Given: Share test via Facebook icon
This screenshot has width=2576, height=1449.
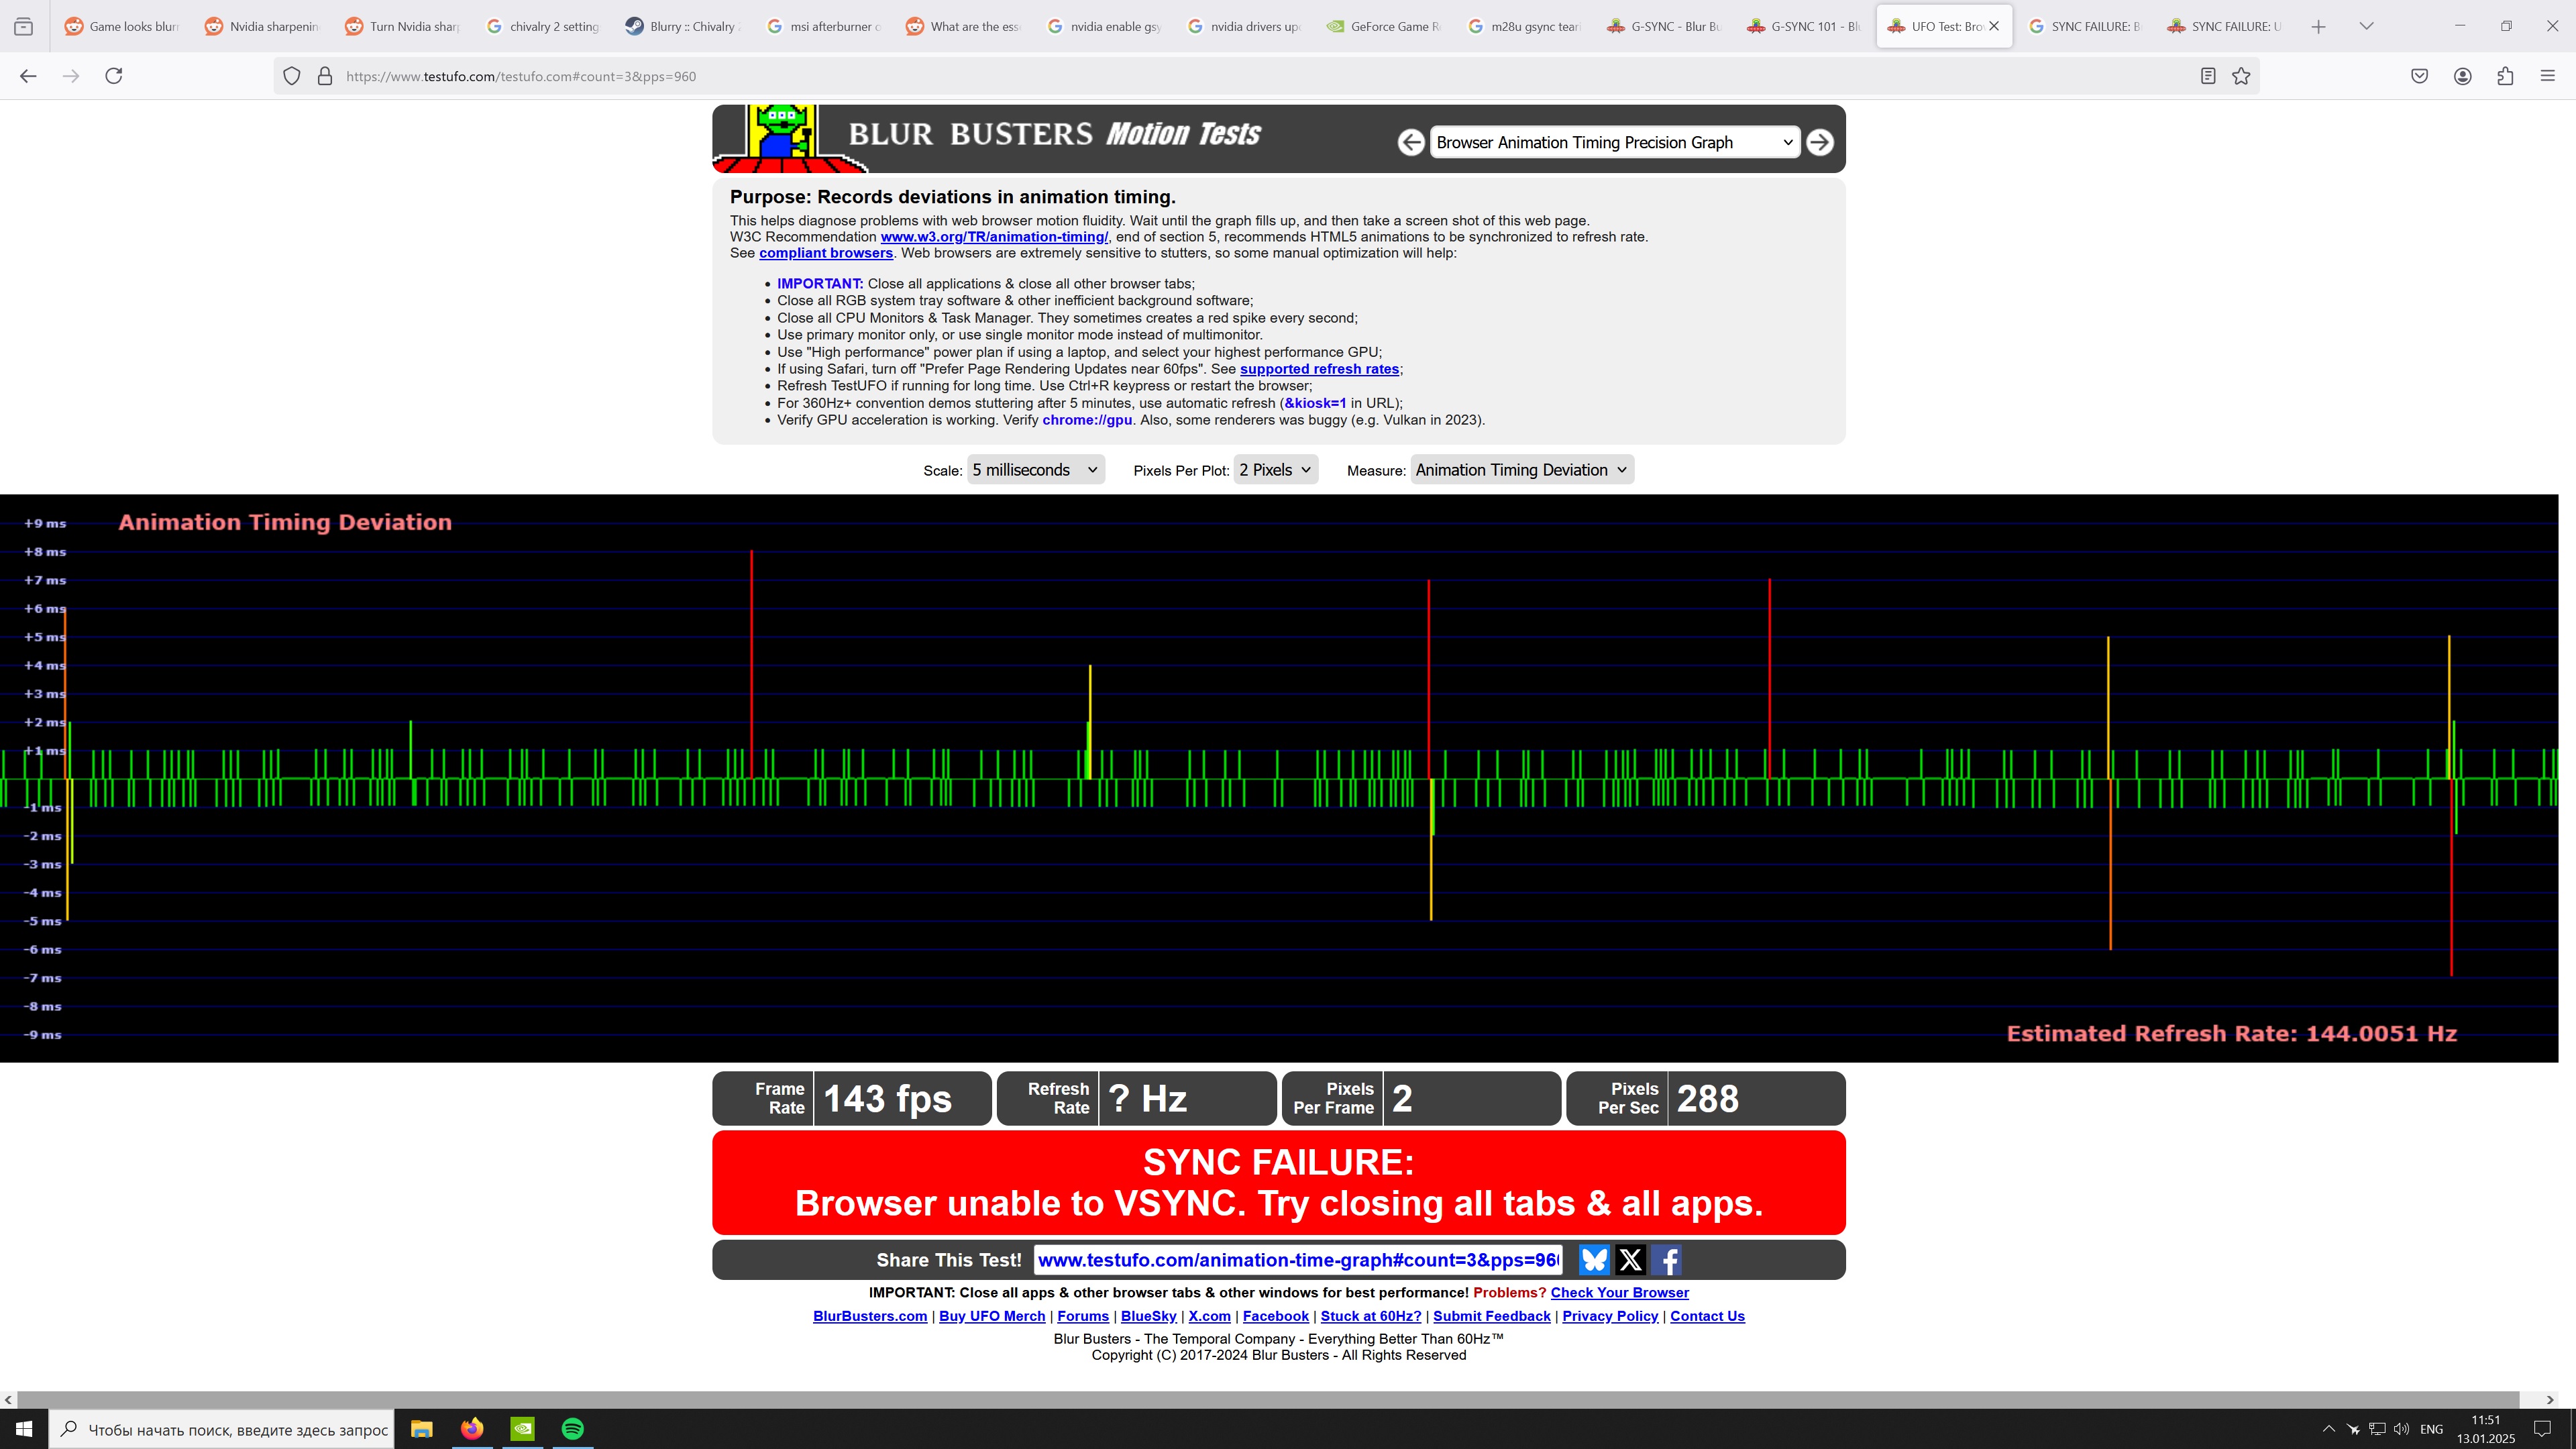Looking at the screenshot, I should coord(1667,1260).
